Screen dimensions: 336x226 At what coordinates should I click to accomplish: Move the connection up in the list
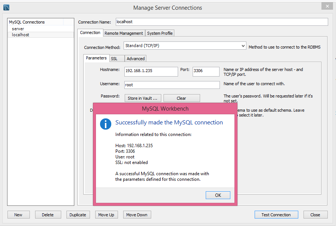click(106, 214)
